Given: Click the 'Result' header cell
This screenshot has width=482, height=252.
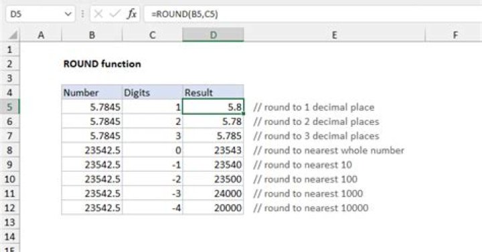Looking at the screenshot, I should coord(213,92).
